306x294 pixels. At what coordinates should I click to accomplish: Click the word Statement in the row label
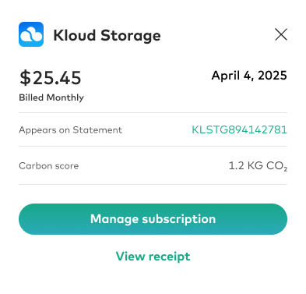pyautogui.click(x=97, y=129)
